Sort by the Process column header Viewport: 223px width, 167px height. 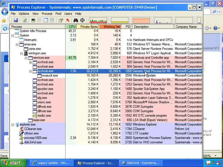38,27
